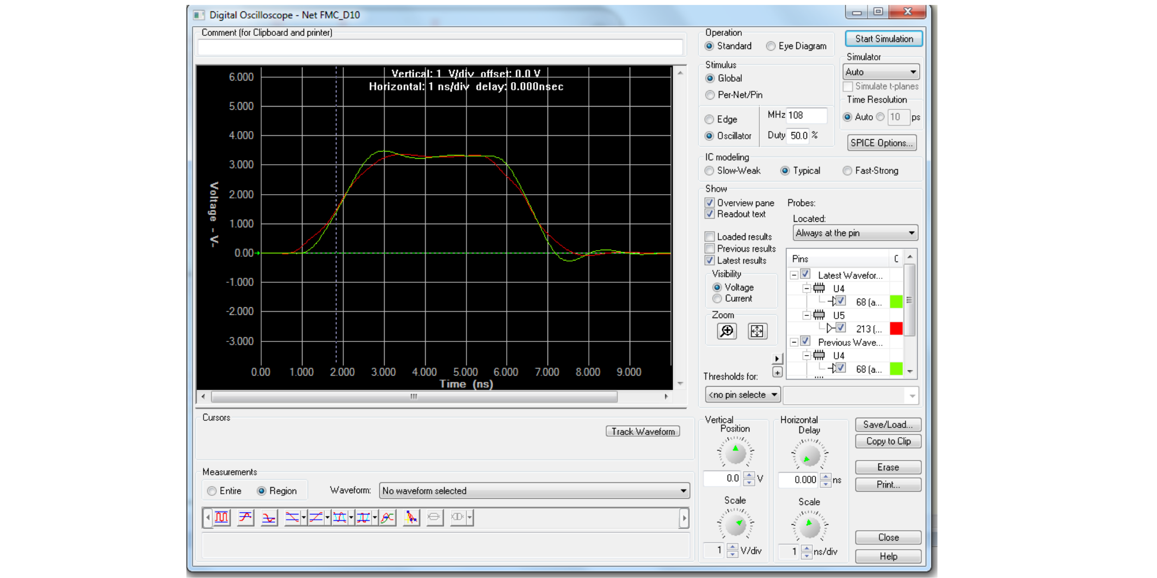Click the greyed eye-diagram measurement icon before the one with a drop arrow
This screenshot has height=578, width=1157.
pos(434,517)
